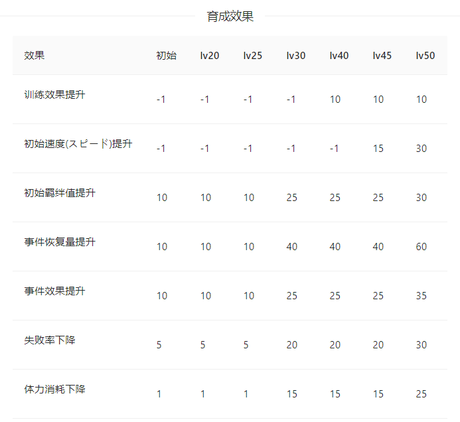This screenshot has height=422, width=460.
Task: Select the 训练效果提升 row label
Action: point(54,95)
